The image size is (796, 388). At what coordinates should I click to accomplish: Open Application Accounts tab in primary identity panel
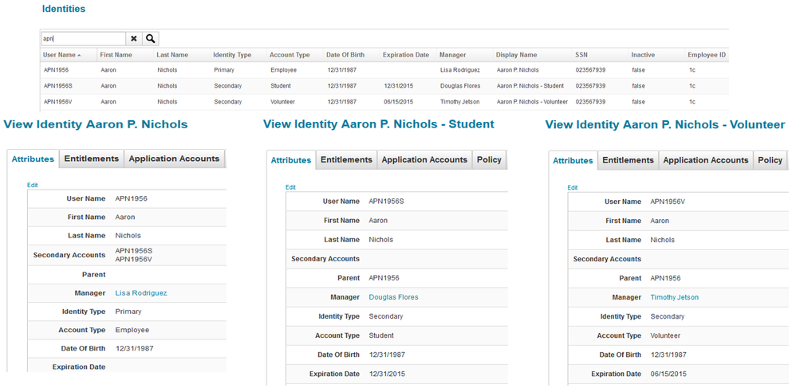tap(174, 159)
